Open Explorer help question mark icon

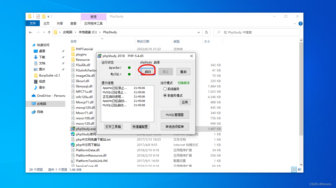point(300,23)
